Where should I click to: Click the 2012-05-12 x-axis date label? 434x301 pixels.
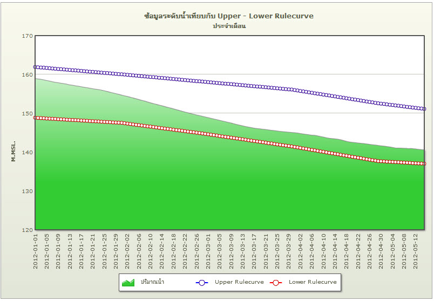[416, 251]
